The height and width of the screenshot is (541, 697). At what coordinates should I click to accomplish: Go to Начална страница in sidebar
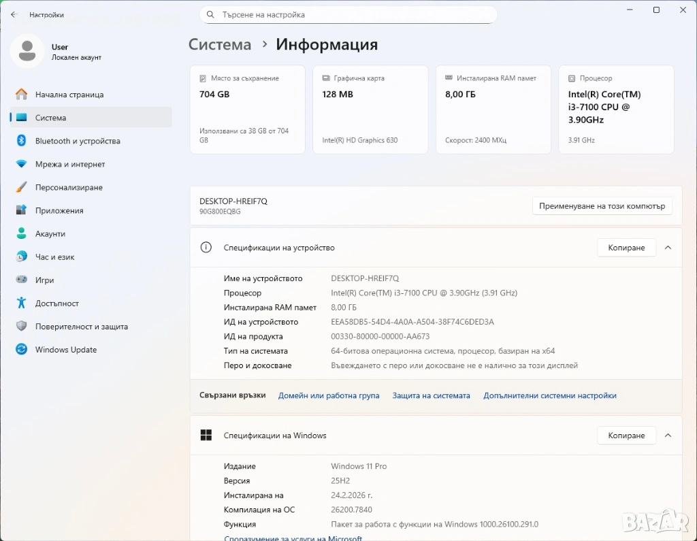pos(69,95)
